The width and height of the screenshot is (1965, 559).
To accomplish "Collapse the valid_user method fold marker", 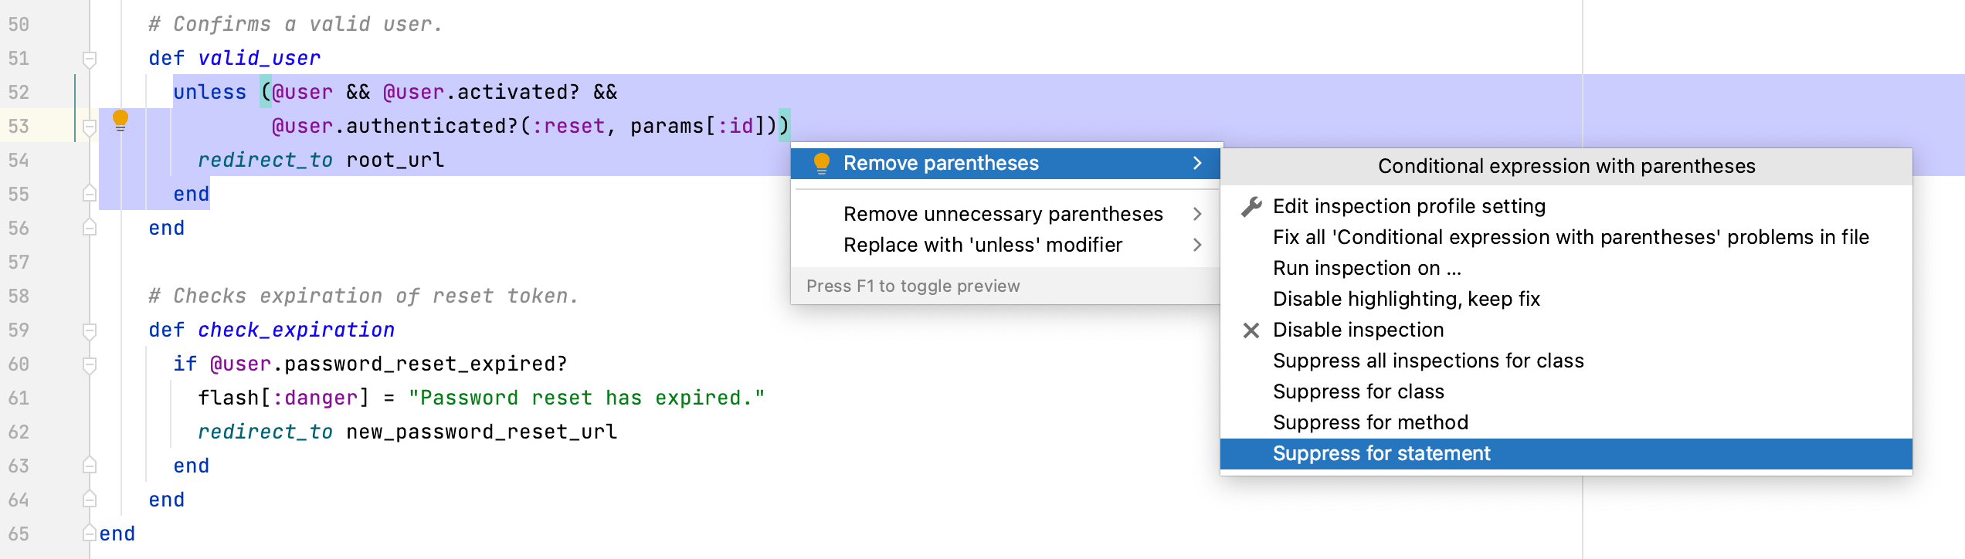I will (x=90, y=59).
